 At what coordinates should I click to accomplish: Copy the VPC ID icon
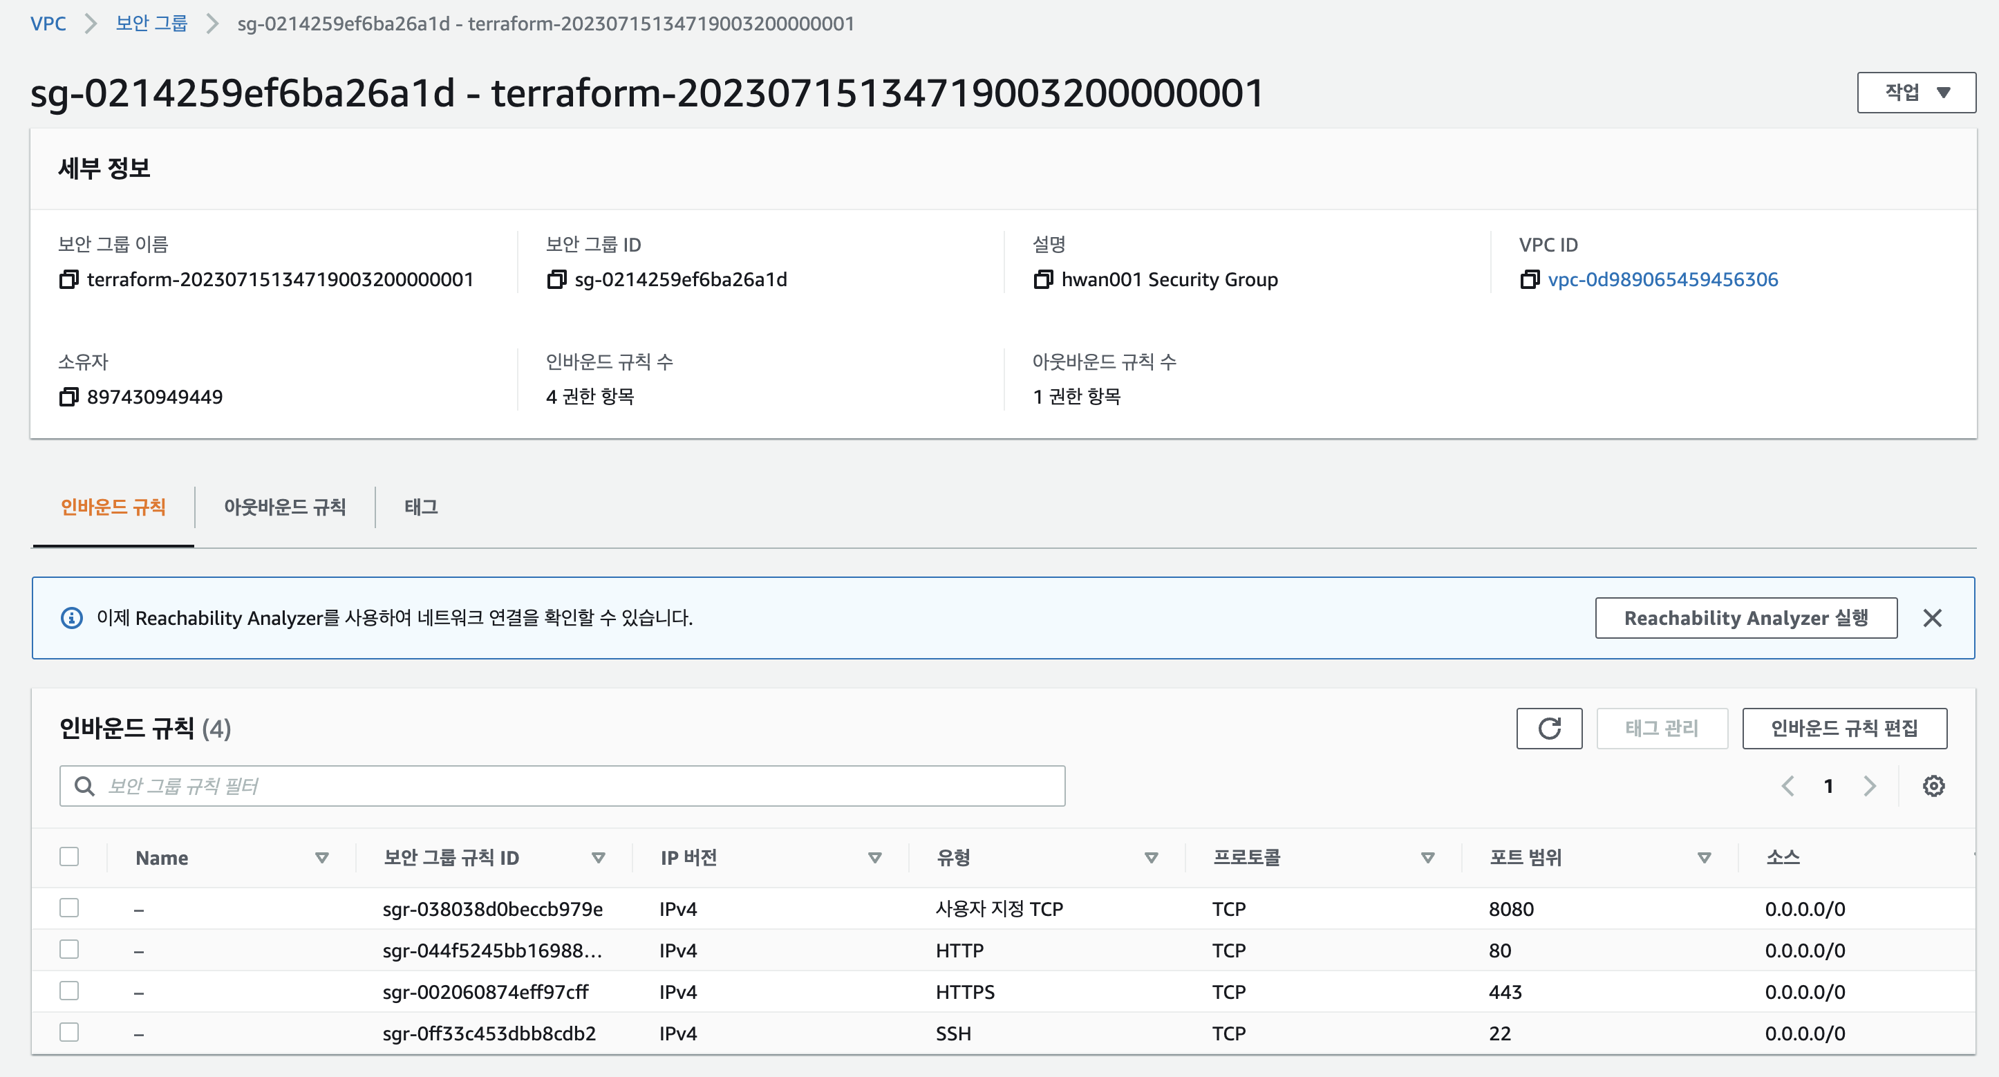pos(1530,279)
